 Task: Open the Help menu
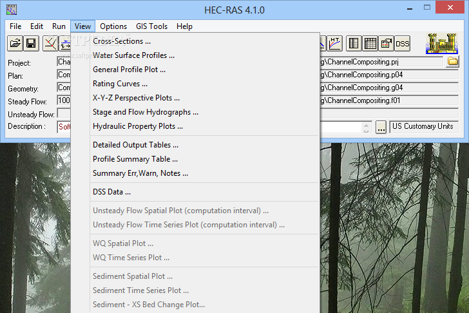coord(184,26)
